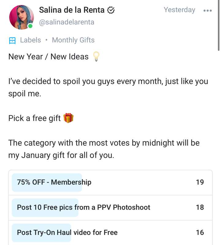Click the @salinadelarenta handle

click(x=67, y=22)
